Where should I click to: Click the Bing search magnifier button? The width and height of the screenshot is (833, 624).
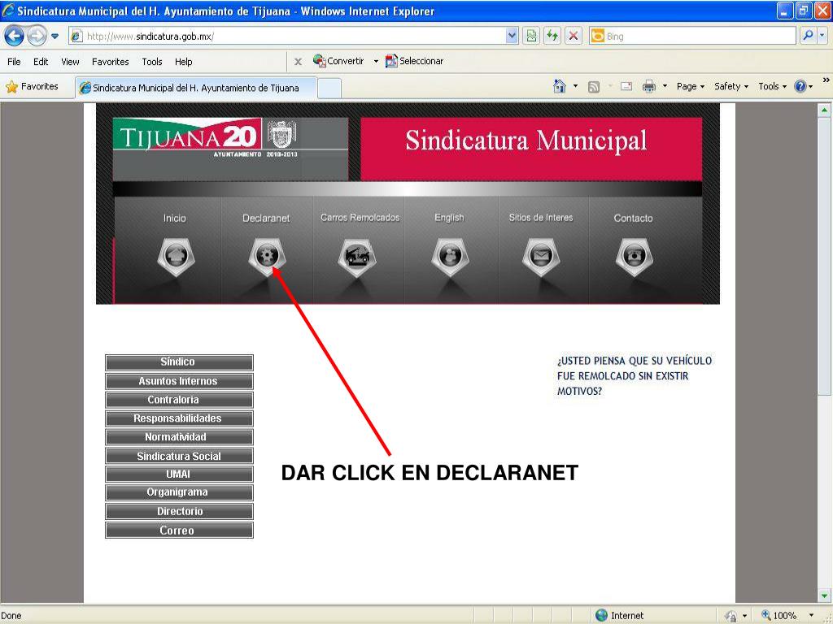click(807, 36)
